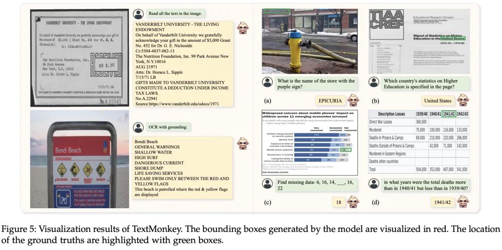Click the user avatar beside the total deaths question
This screenshot has height=250, width=502.
(374, 183)
